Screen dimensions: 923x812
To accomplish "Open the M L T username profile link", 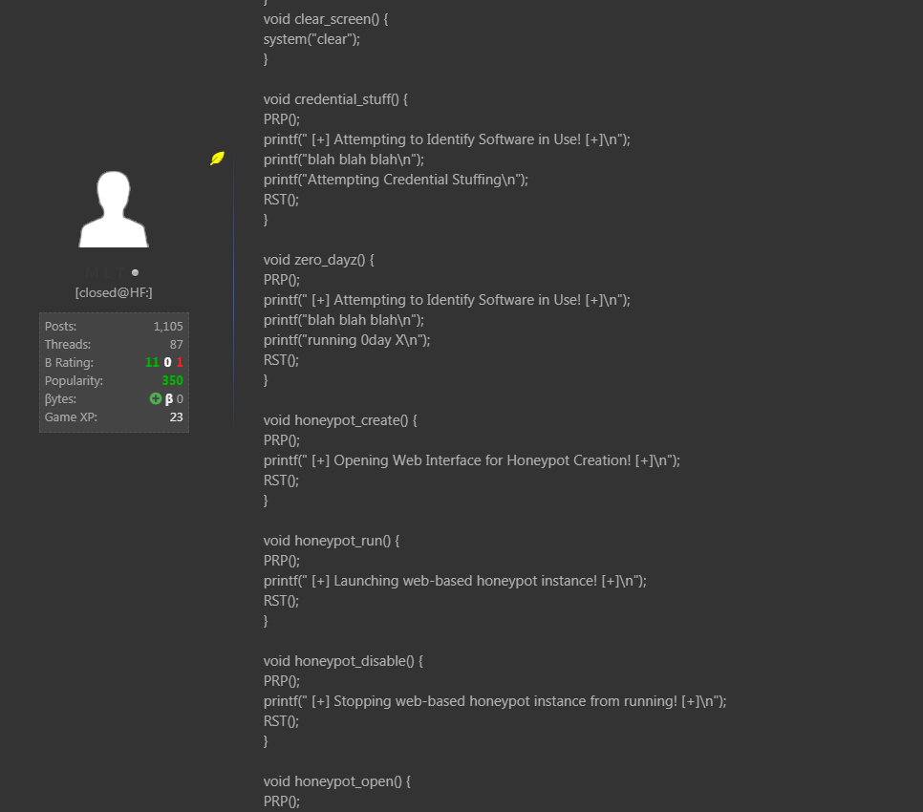I will (x=106, y=273).
